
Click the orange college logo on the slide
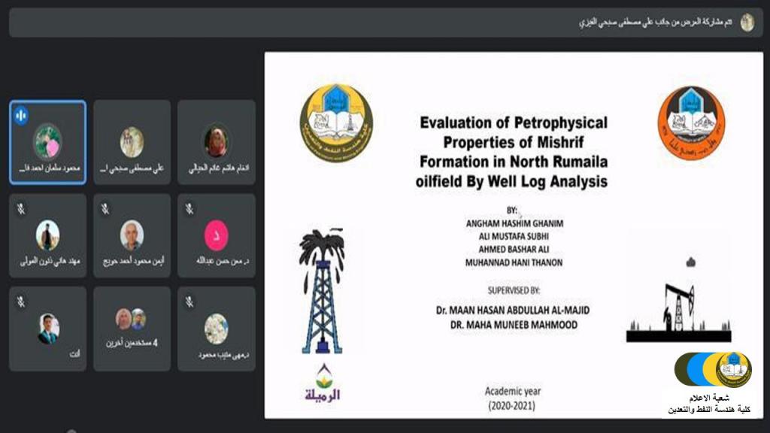click(691, 123)
